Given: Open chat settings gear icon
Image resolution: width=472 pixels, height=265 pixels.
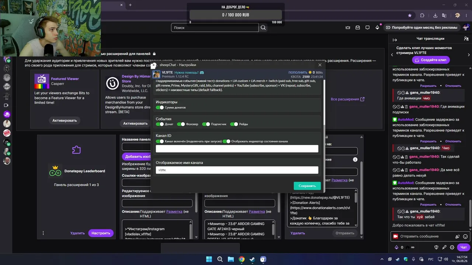Looking at the screenshot, I should (452, 247).
